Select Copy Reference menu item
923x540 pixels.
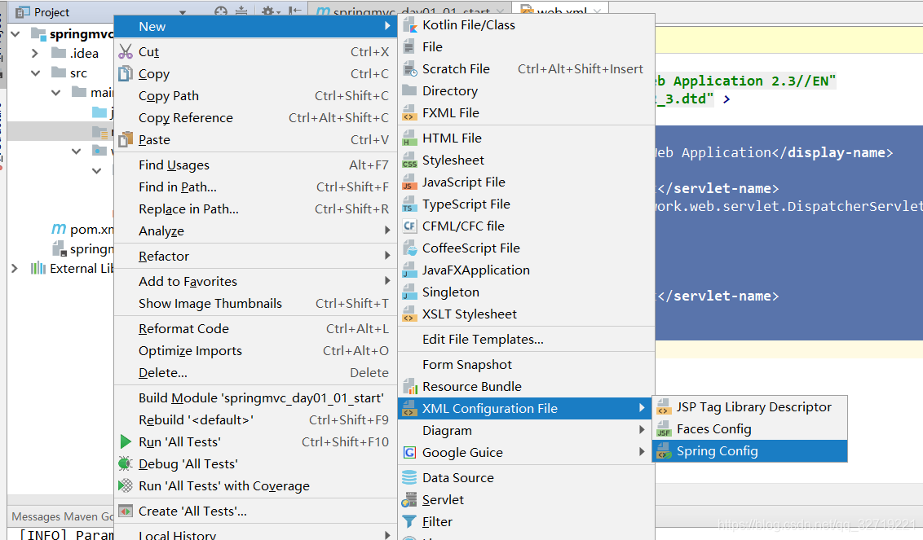[x=255, y=117]
